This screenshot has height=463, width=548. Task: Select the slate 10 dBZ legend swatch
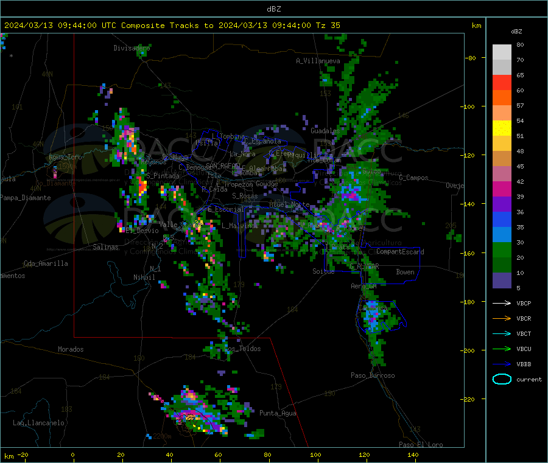[x=502, y=280]
